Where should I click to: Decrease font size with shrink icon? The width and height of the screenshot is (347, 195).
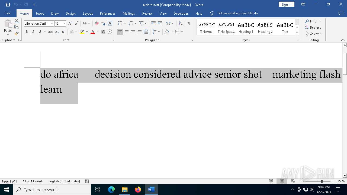(x=76, y=24)
